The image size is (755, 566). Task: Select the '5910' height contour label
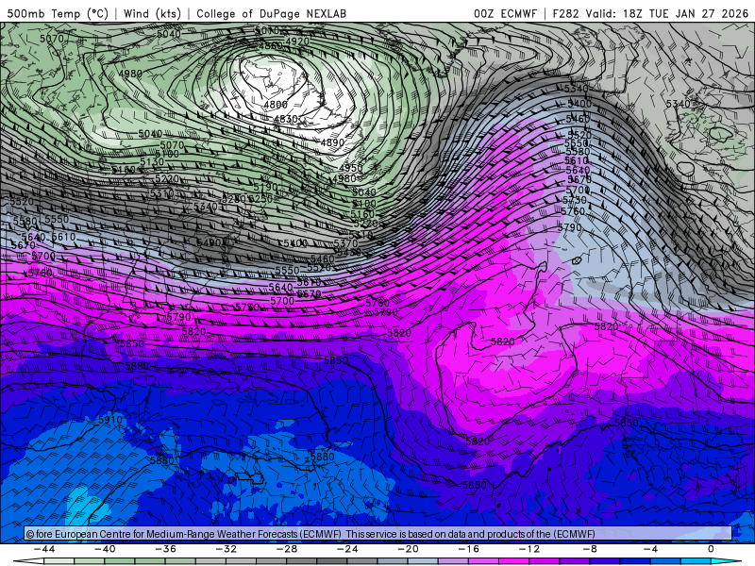[x=110, y=420]
